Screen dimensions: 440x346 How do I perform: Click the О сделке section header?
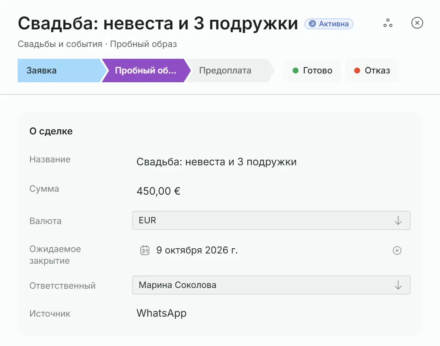tap(51, 131)
